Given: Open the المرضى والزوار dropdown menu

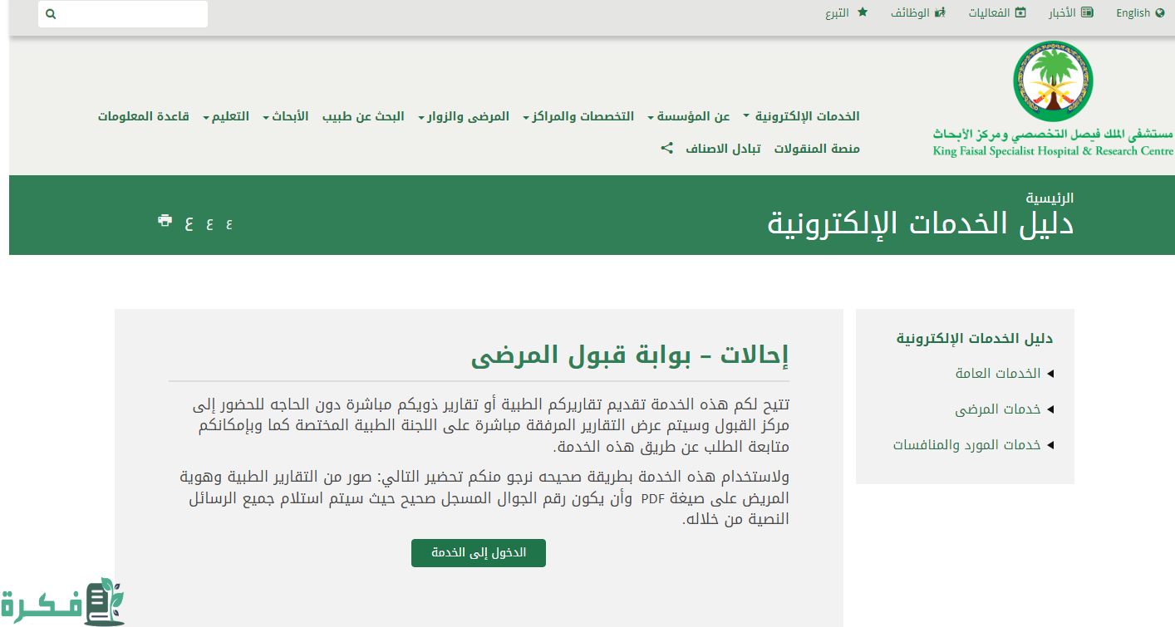Looking at the screenshot, I should (464, 116).
